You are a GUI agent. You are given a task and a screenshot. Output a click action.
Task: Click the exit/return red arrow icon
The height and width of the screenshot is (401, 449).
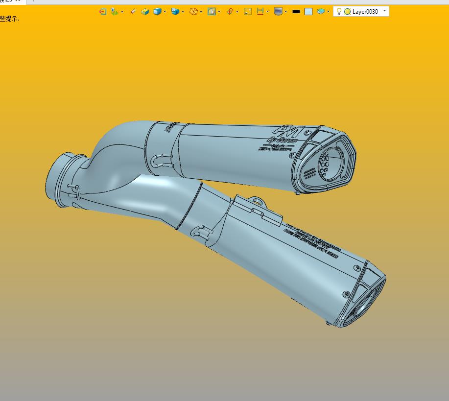point(102,11)
